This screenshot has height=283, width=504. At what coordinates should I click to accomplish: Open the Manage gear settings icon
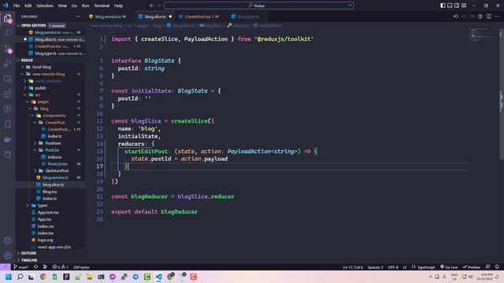[x=7, y=255]
